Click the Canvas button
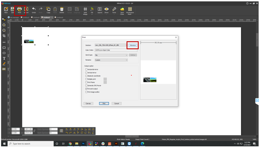The image size is (260, 148). tap(88, 103)
